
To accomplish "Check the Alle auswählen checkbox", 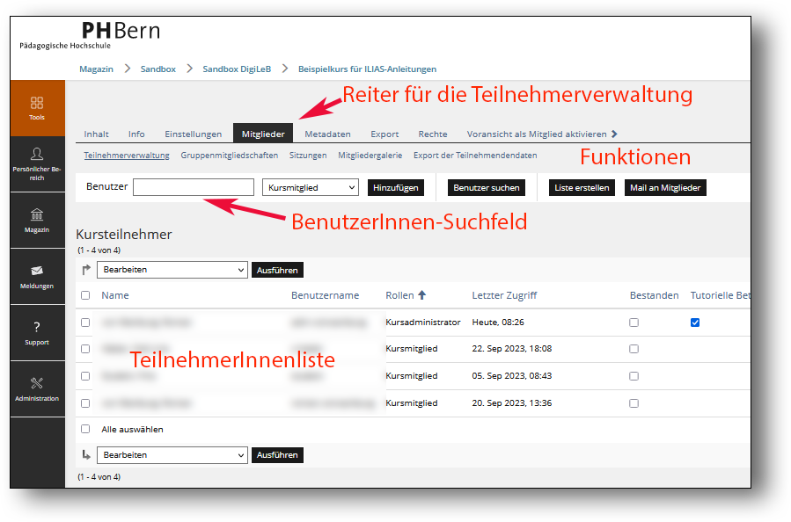I will pos(85,429).
